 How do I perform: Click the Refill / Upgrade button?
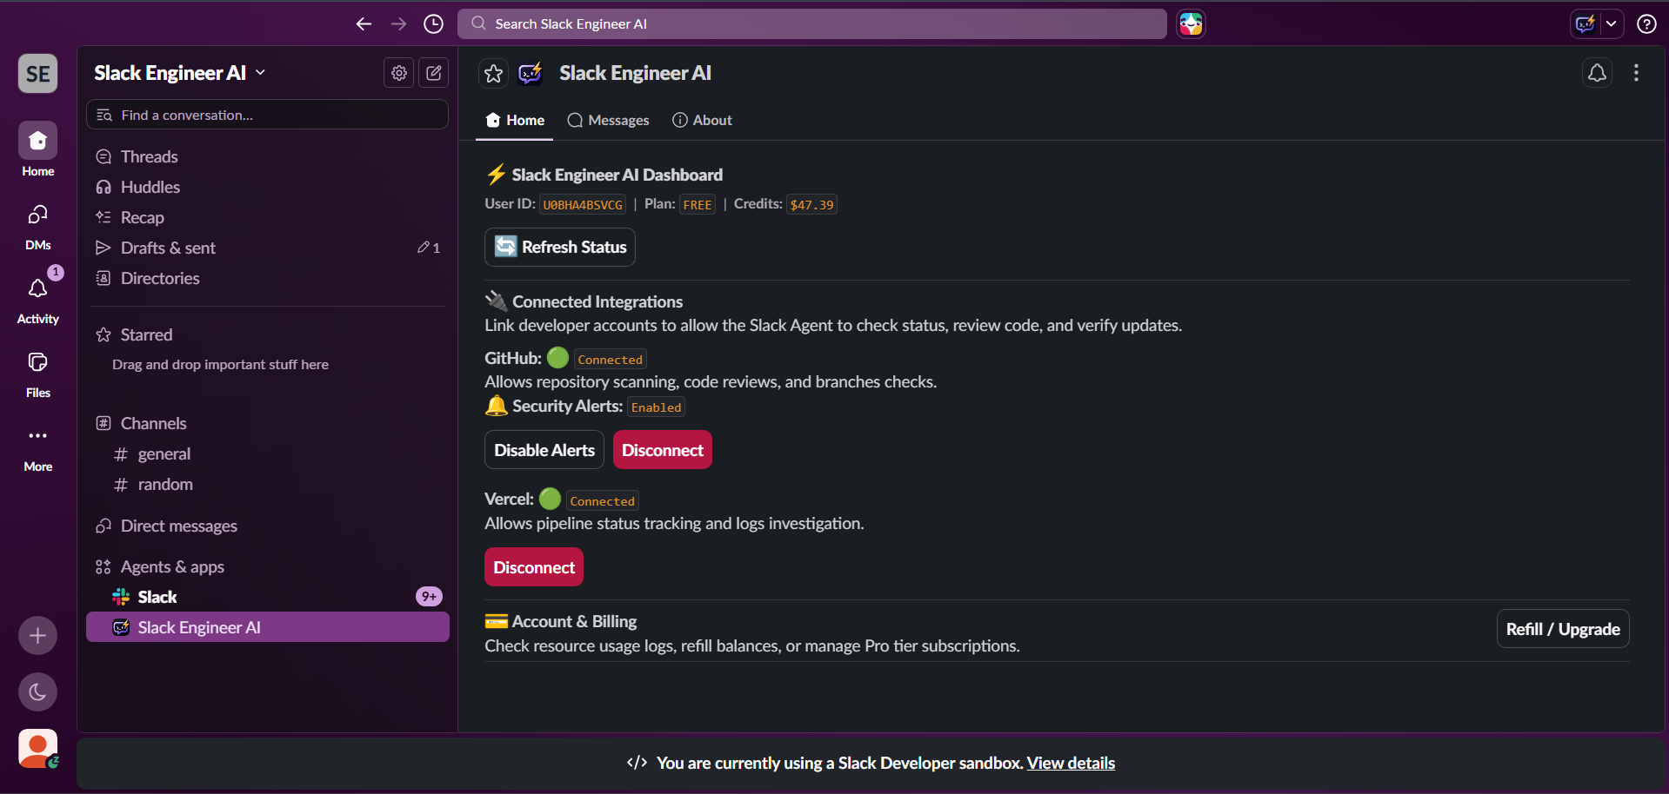pyautogui.click(x=1563, y=629)
